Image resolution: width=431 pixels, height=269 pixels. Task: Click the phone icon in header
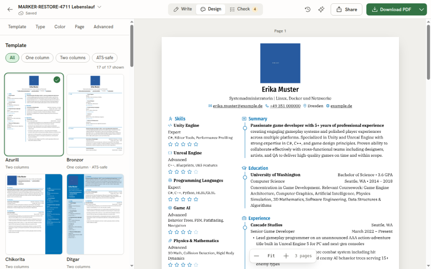267,105
